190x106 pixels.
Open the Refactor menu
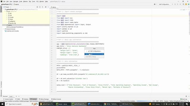26,1
